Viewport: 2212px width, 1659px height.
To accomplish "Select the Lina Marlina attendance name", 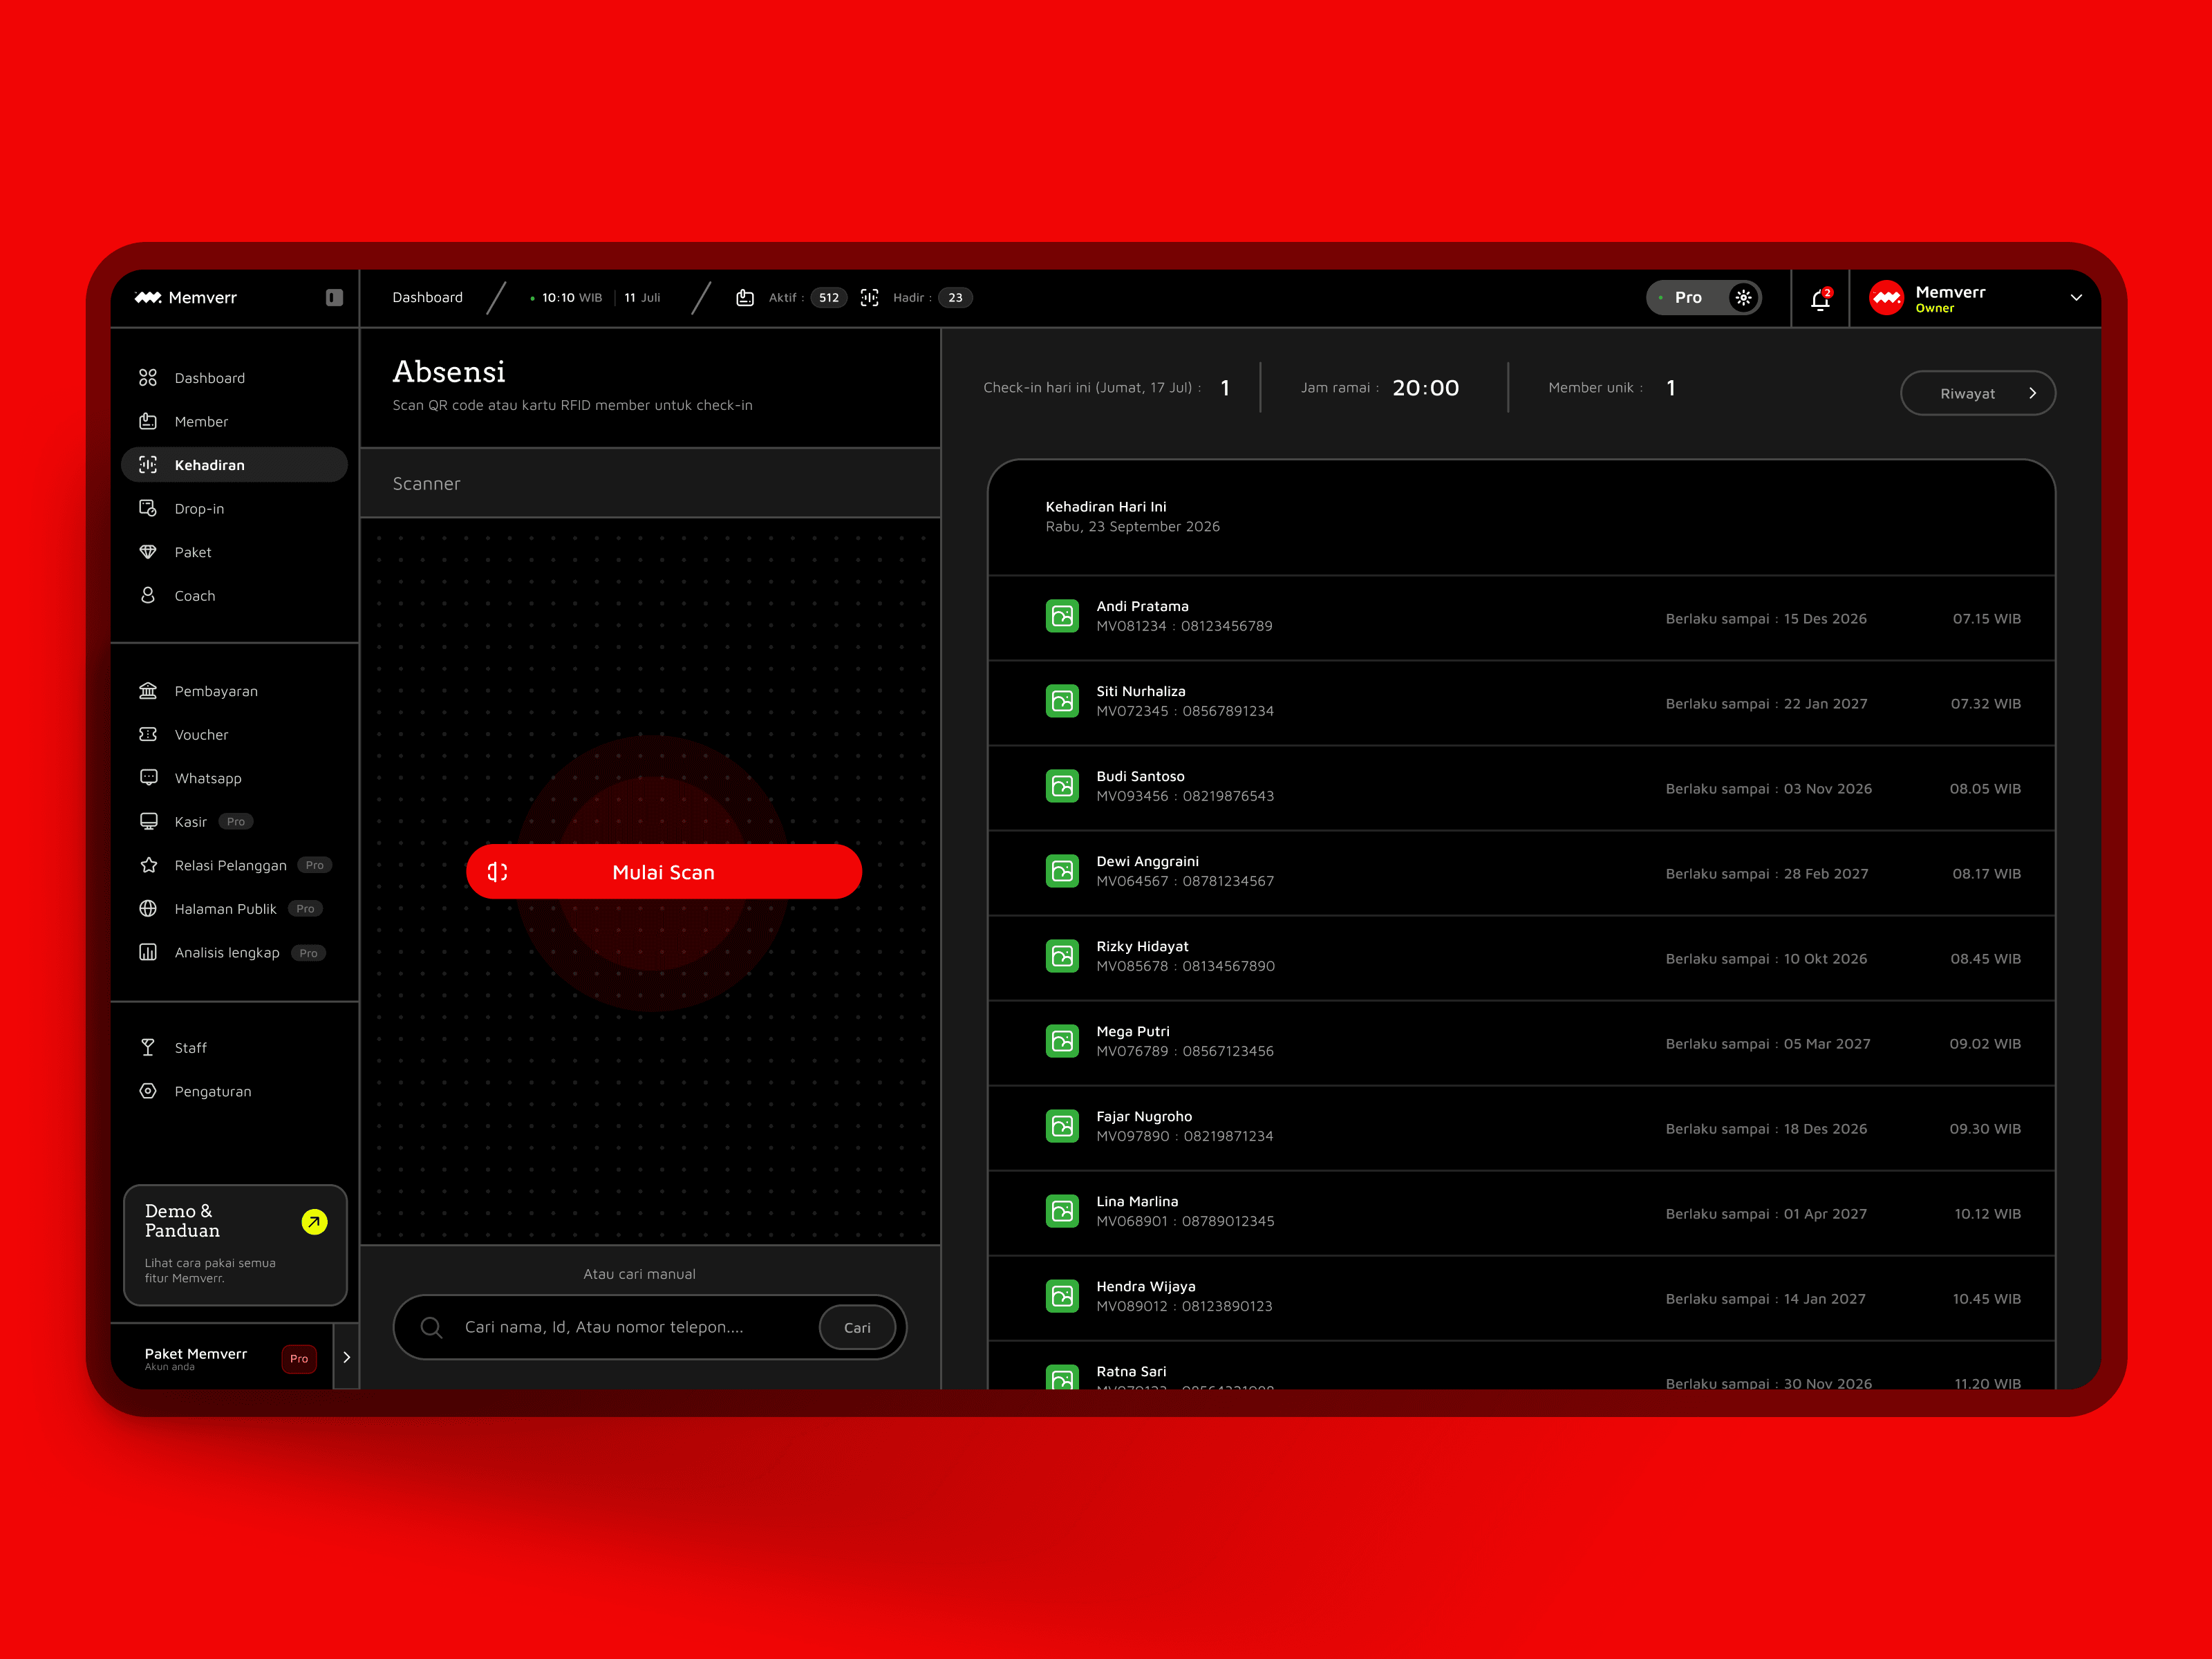I will point(1137,1201).
